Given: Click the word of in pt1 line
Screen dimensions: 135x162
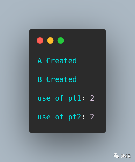Looking at the screenshot, I should (59, 98).
